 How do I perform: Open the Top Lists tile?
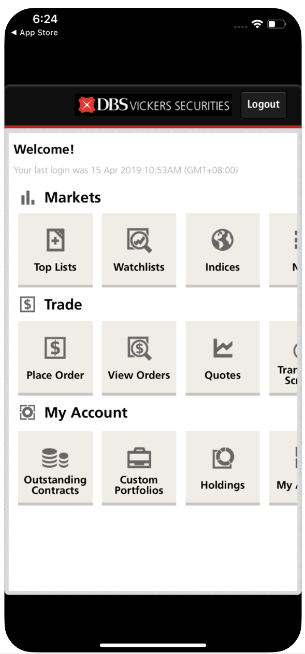point(55,250)
